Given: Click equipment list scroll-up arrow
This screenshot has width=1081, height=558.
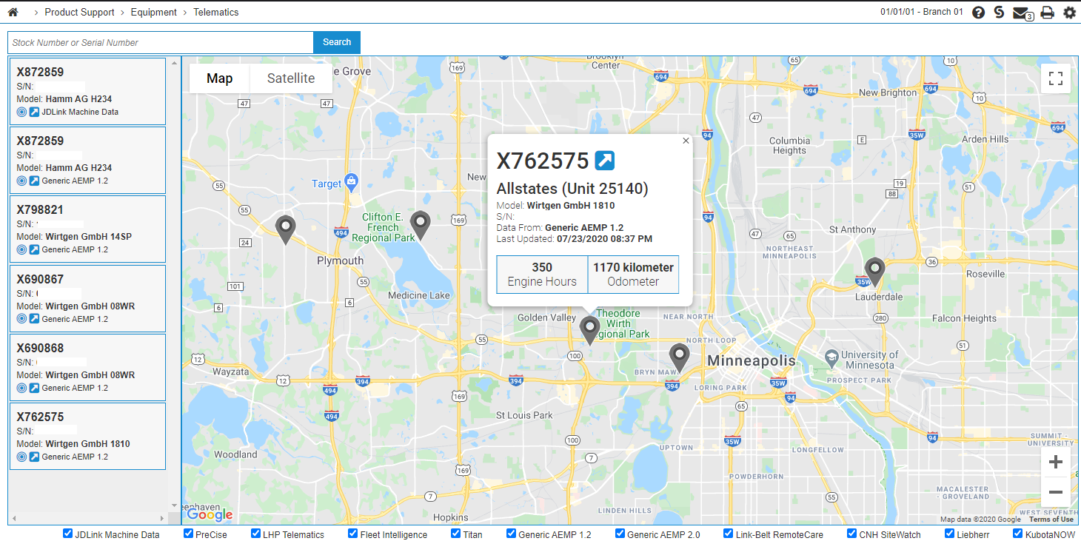Looking at the screenshot, I should tap(174, 62).
